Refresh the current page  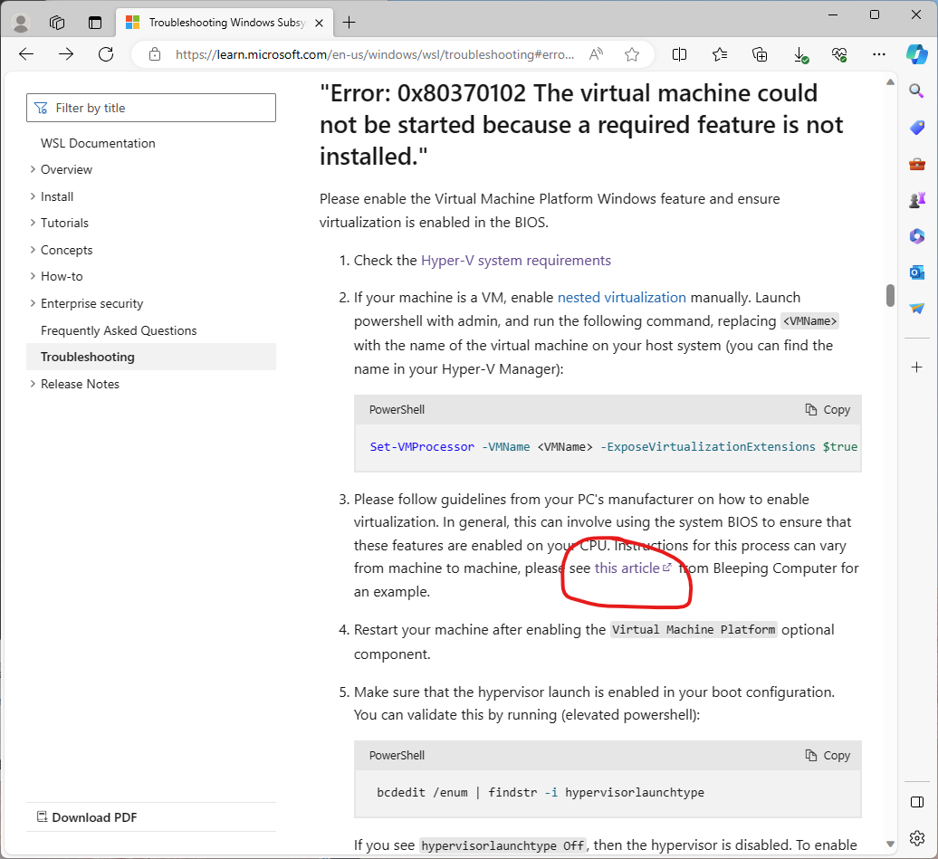pos(105,54)
